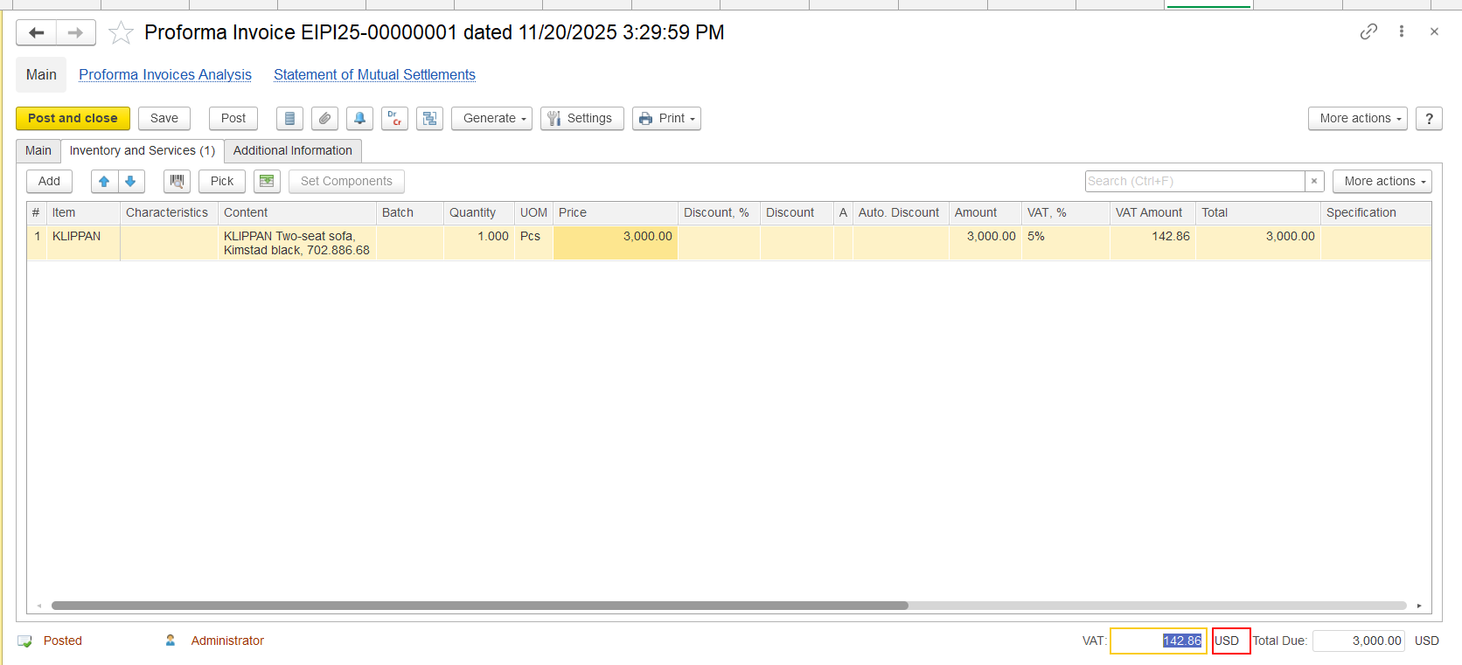Open the Main tab next to Inventory
The height and width of the screenshot is (665, 1462).
38,151
